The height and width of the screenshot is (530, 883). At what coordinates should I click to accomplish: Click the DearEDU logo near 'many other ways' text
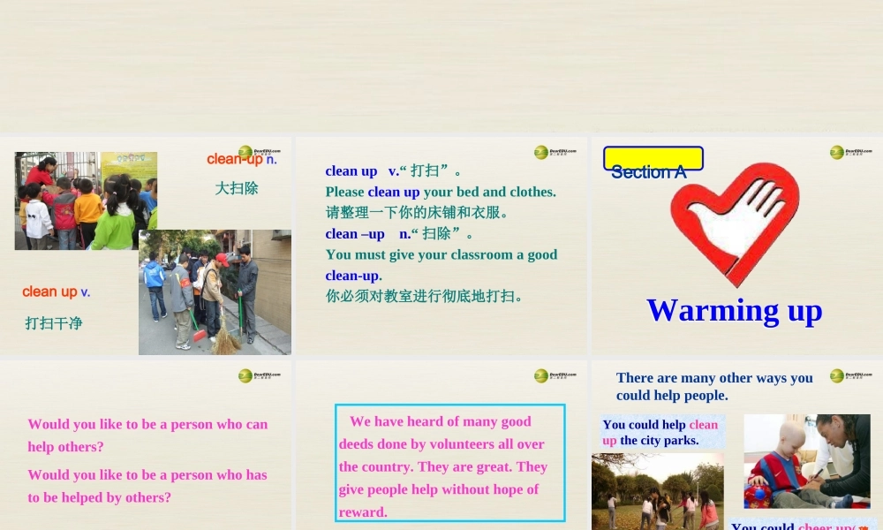837,375
